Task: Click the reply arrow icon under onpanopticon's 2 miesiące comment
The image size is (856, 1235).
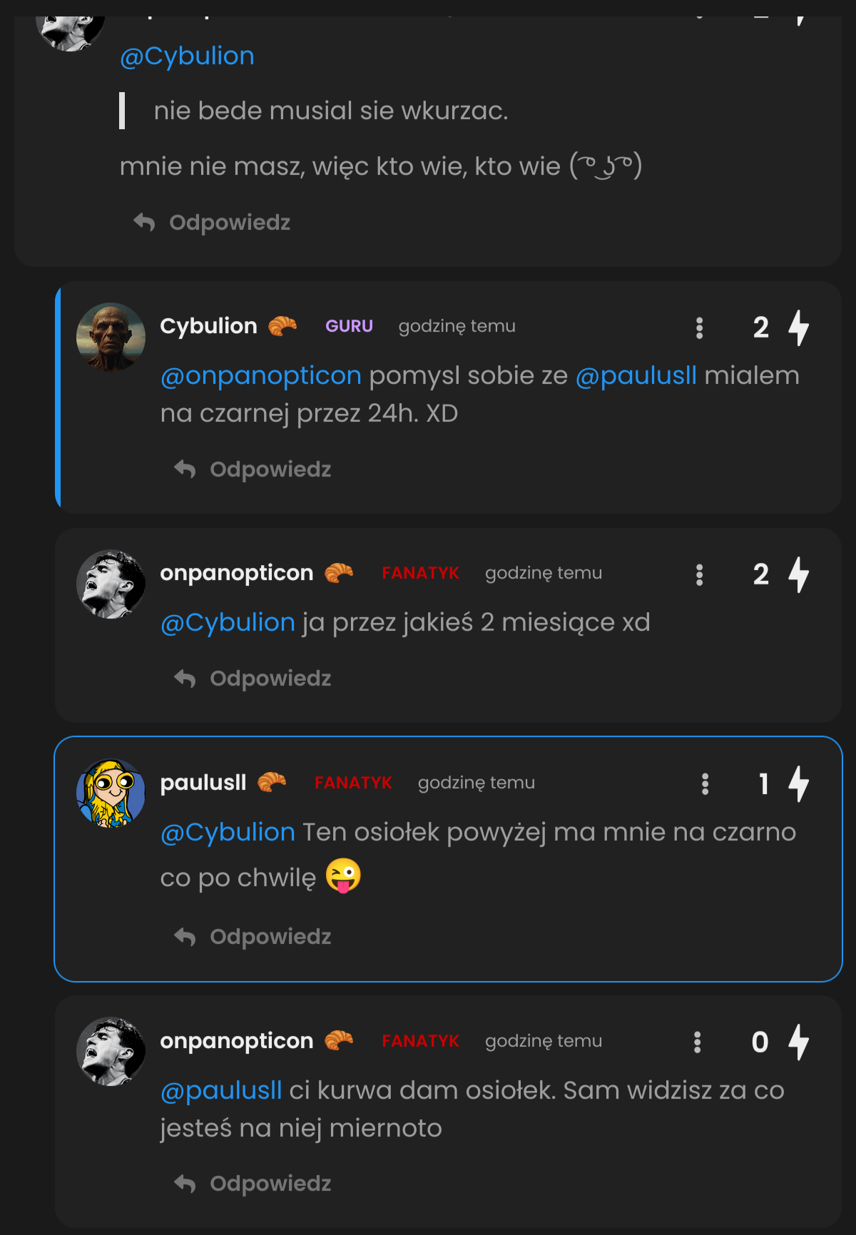Action: pyautogui.click(x=185, y=679)
